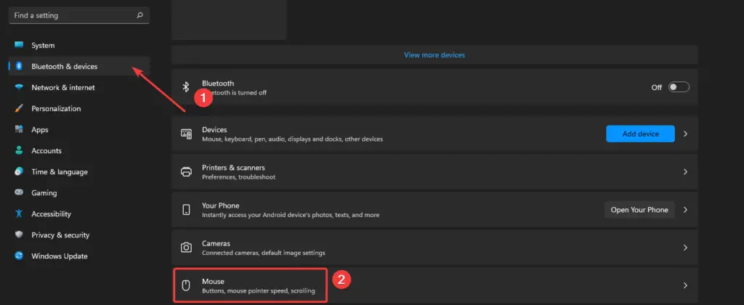744x305 pixels.
Task: Open Privacy & security settings
Action: click(79, 235)
